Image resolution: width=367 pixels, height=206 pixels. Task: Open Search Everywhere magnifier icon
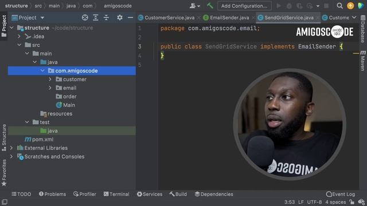click(339, 6)
